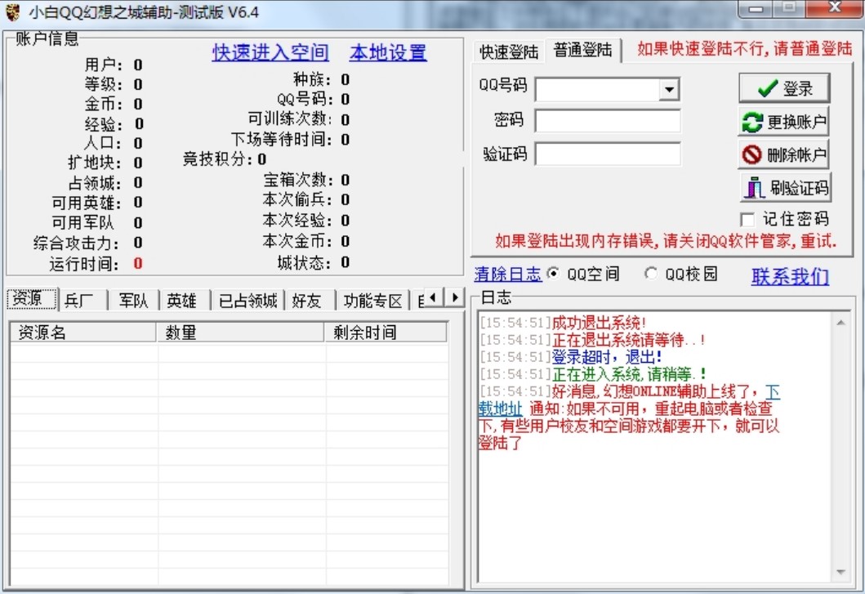This screenshot has height=594, width=865.
Task: Open 快速进入空间 link
Action: coord(270,51)
